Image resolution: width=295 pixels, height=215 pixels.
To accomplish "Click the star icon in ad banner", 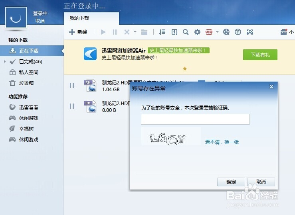I will tap(185, 68).
